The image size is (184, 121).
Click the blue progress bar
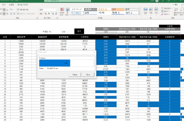pyautogui.click(x=55, y=63)
